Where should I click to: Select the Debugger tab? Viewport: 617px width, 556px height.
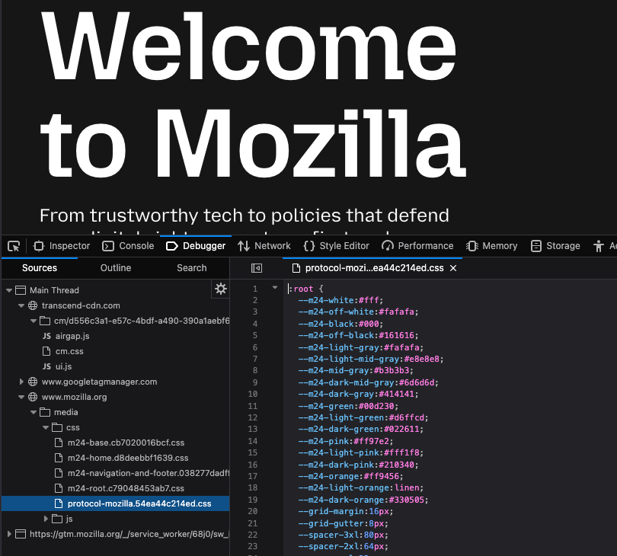pos(196,246)
